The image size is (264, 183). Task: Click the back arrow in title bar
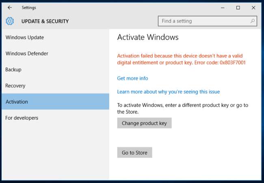click(9, 7)
